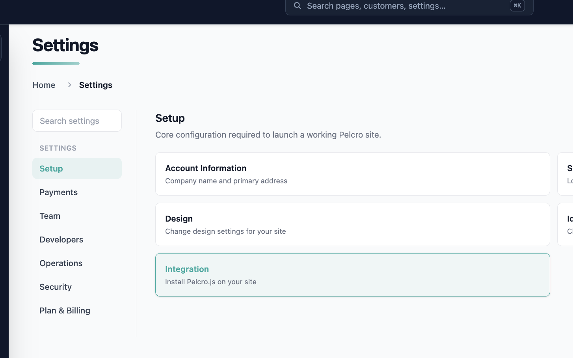This screenshot has width=573, height=358.
Task: Go to Home in the breadcrumb
Action: click(x=44, y=85)
